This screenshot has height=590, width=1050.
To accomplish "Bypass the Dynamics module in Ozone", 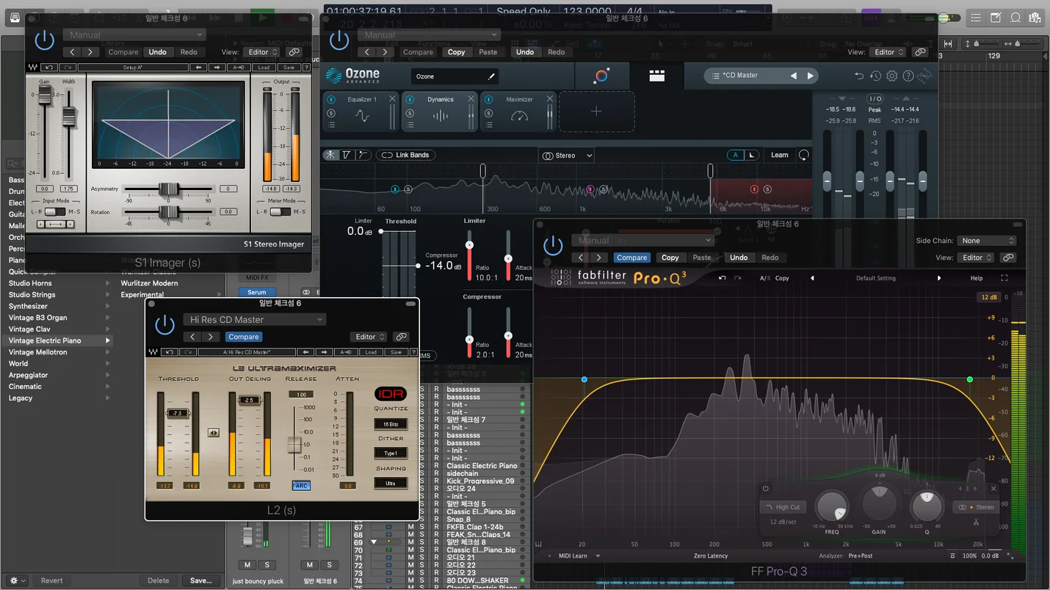I will (x=410, y=99).
